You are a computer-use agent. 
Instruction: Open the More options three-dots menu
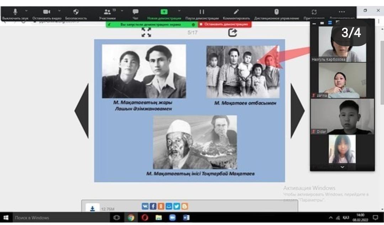click(x=342, y=12)
